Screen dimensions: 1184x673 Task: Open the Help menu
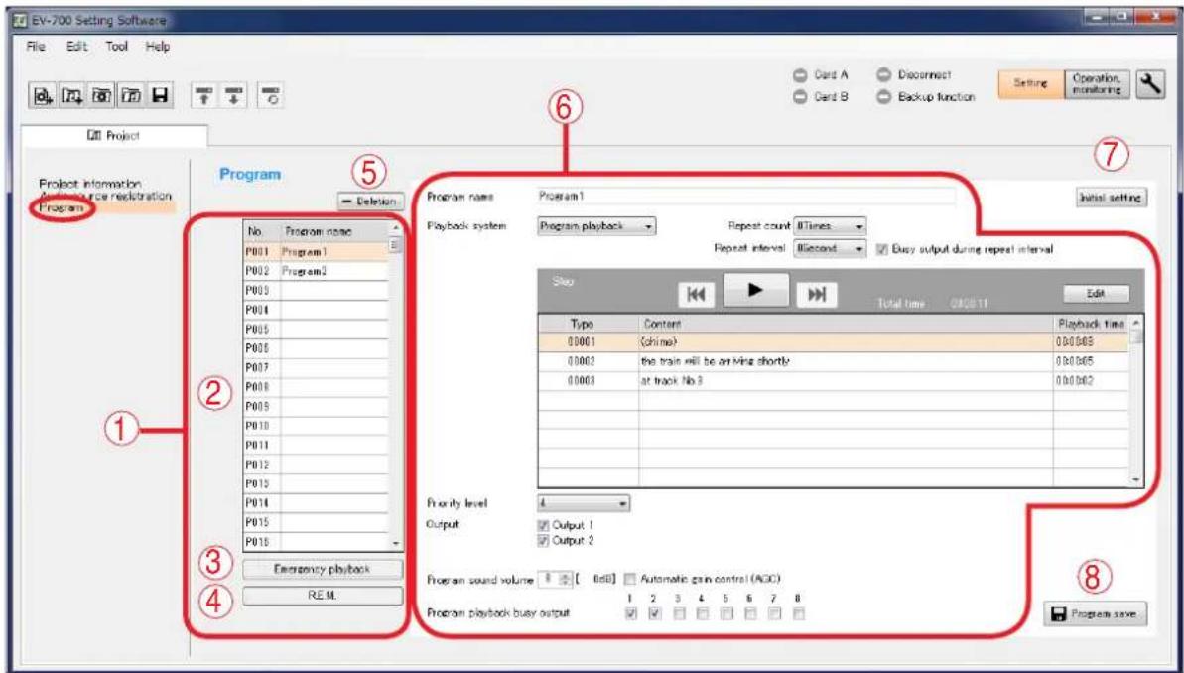(x=158, y=47)
